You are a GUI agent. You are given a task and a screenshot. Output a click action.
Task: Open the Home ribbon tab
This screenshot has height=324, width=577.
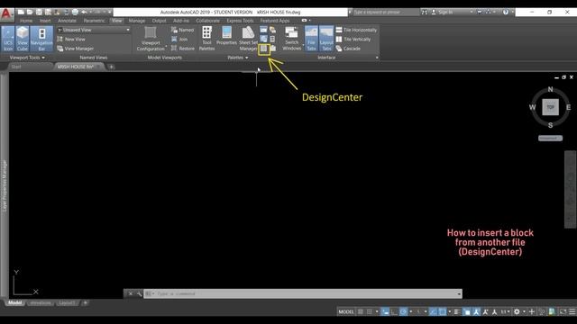(26, 21)
